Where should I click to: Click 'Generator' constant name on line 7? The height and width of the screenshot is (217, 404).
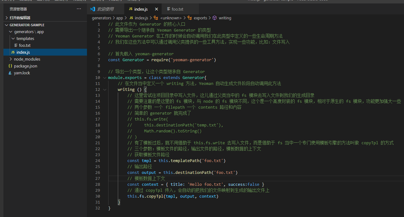133,60
